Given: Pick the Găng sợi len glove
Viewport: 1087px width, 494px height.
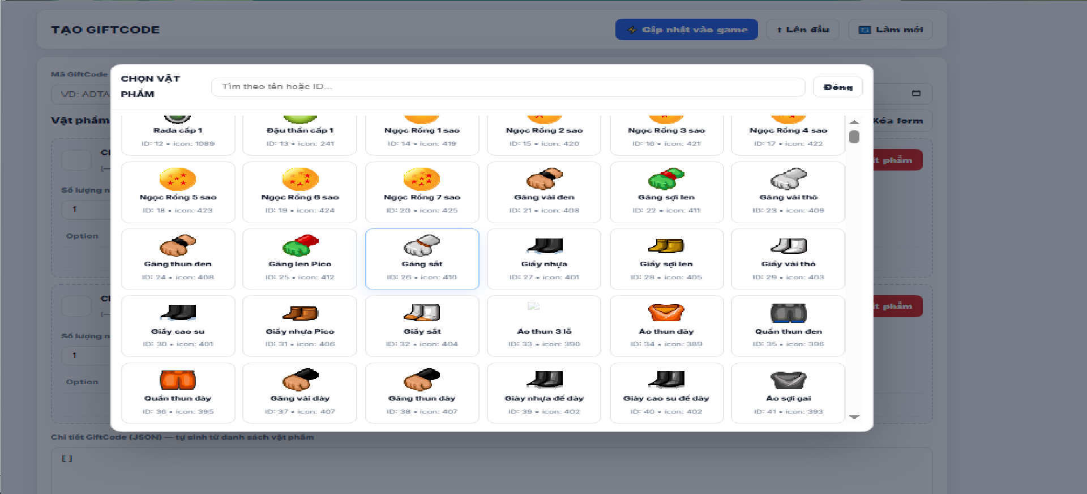Looking at the screenshot, I should (666, 192).
